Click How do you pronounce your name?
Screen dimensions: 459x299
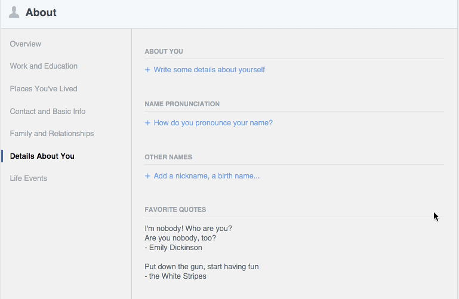point(213,123)
